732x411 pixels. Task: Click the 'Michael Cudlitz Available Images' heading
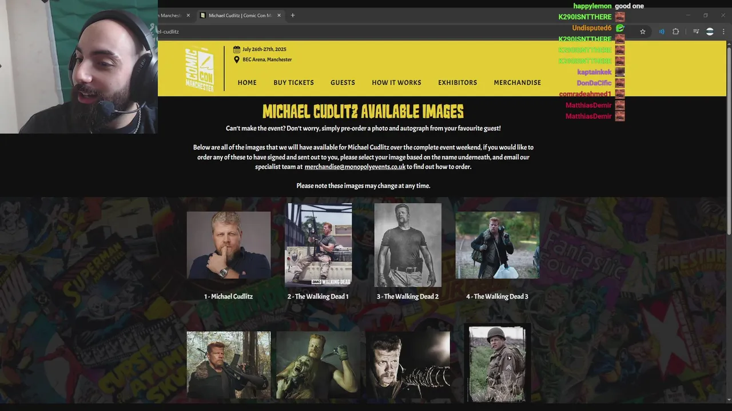pyautogui.click(x=363, y=111)
